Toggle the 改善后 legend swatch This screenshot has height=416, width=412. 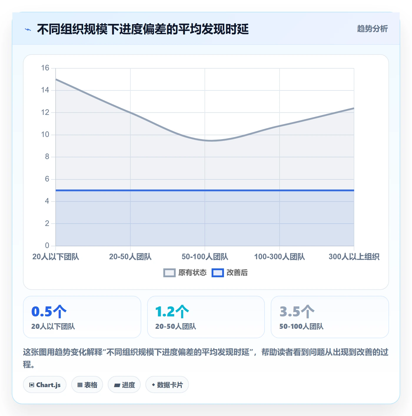click(x=218, y=273)
